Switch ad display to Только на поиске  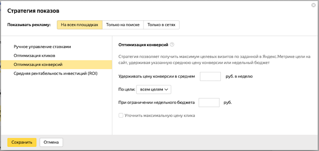123,25
